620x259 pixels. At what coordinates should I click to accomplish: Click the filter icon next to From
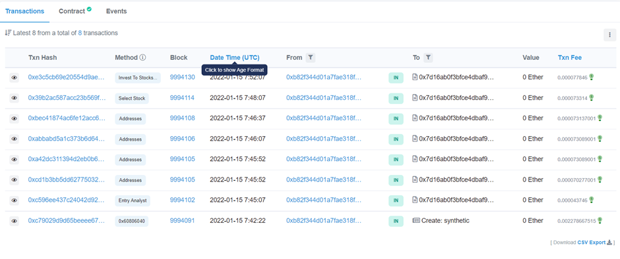coord(311,58)
